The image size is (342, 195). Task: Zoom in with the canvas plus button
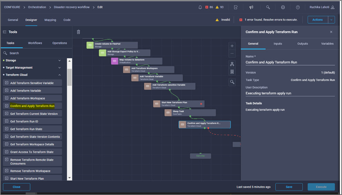tap(232, 46)
